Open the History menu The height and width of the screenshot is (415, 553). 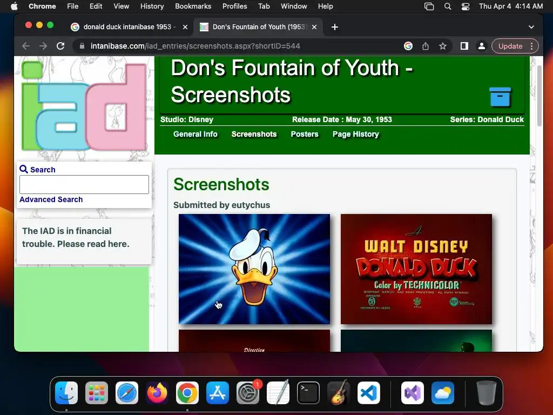point(152,6)
